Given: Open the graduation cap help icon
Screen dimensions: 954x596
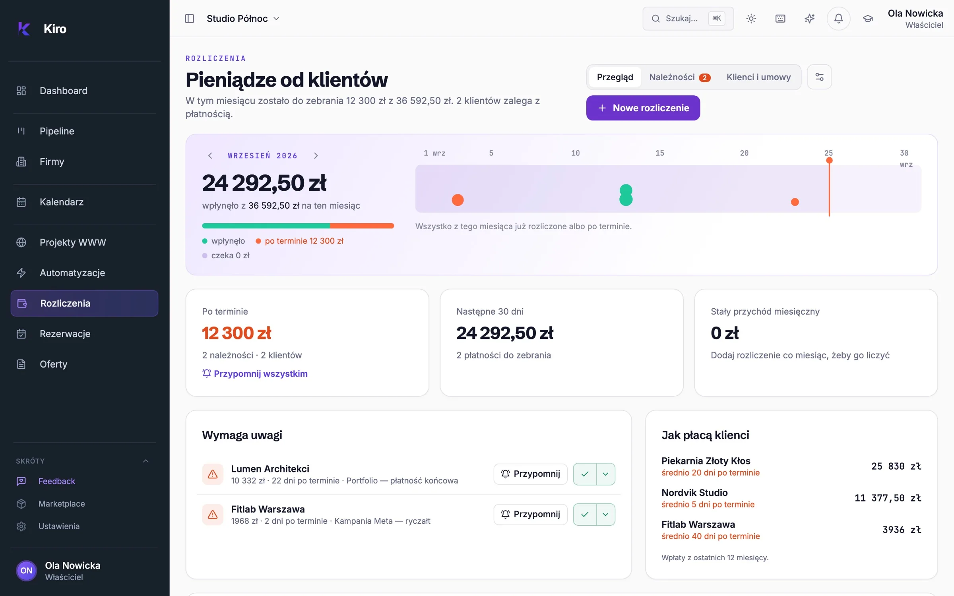Looking at the screenshot, I should click(x=868, y=19).
